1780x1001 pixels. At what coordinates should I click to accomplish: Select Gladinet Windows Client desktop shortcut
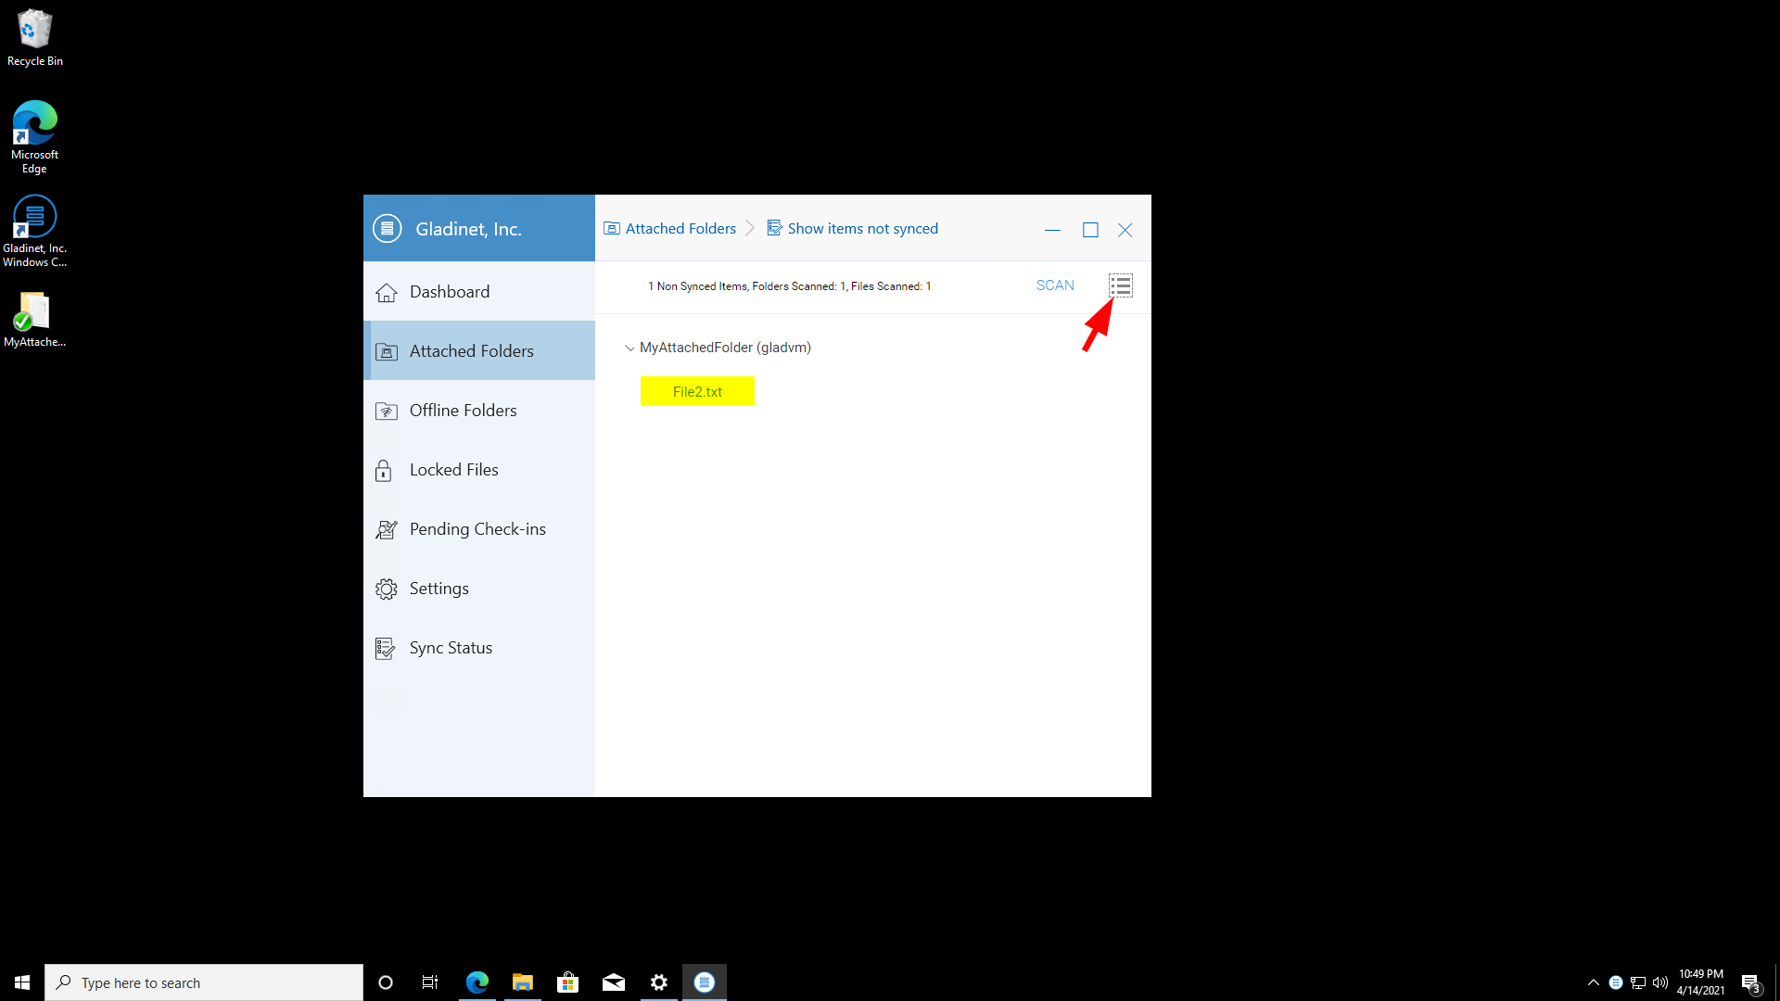pyautogui.click(x=34, y=232)
